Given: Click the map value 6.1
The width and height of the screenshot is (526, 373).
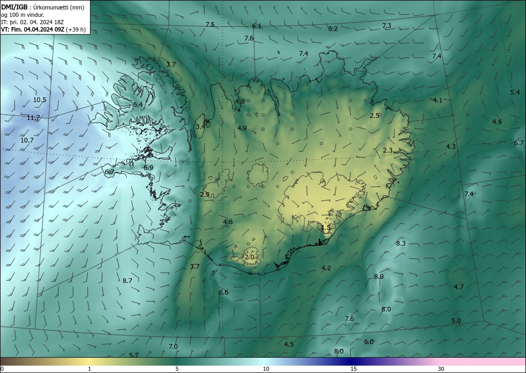Looking at the screenshot, I should (257, 26).
